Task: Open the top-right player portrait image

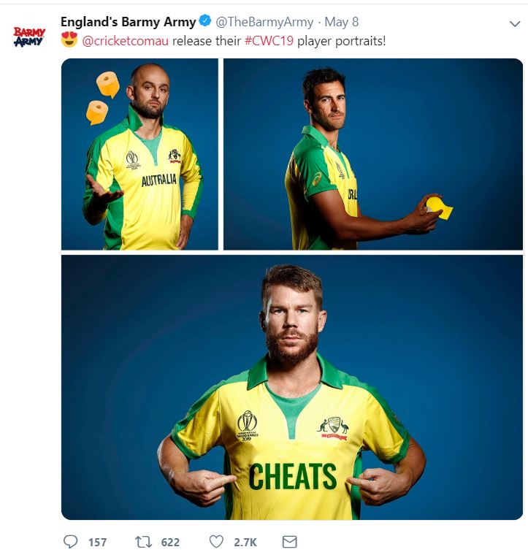Action: point(373,155)
